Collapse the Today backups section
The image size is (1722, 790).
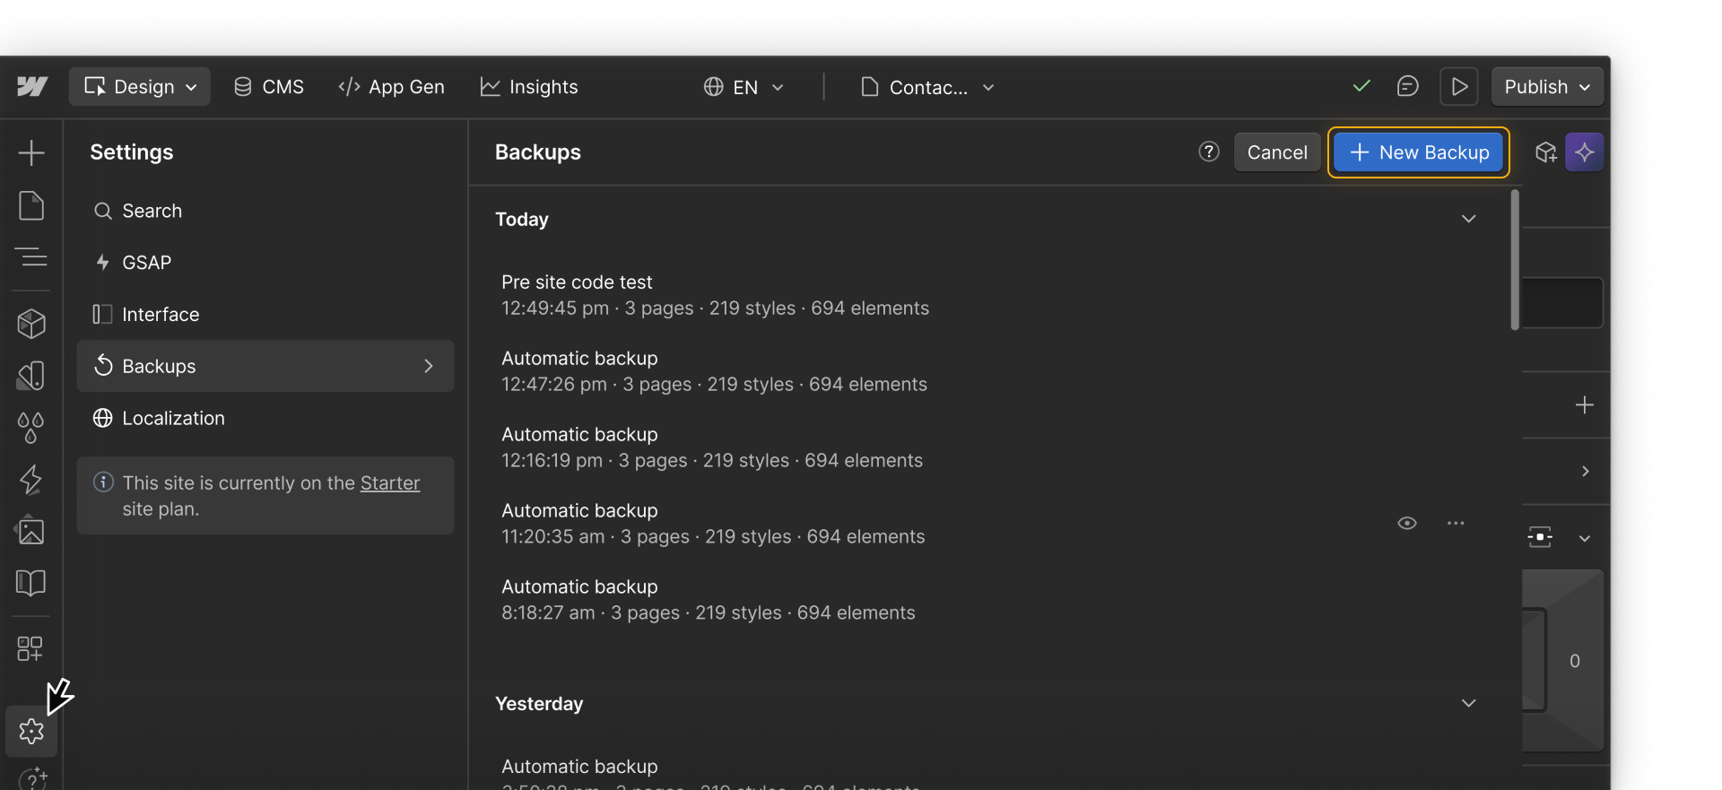tap(1468, 219)
